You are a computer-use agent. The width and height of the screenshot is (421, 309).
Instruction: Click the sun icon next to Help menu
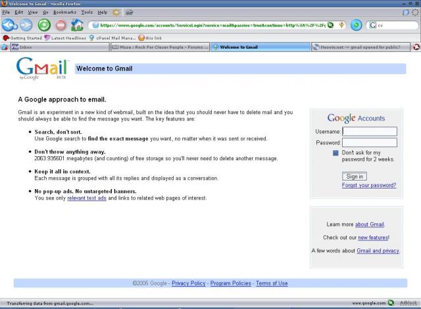(116, 13)
